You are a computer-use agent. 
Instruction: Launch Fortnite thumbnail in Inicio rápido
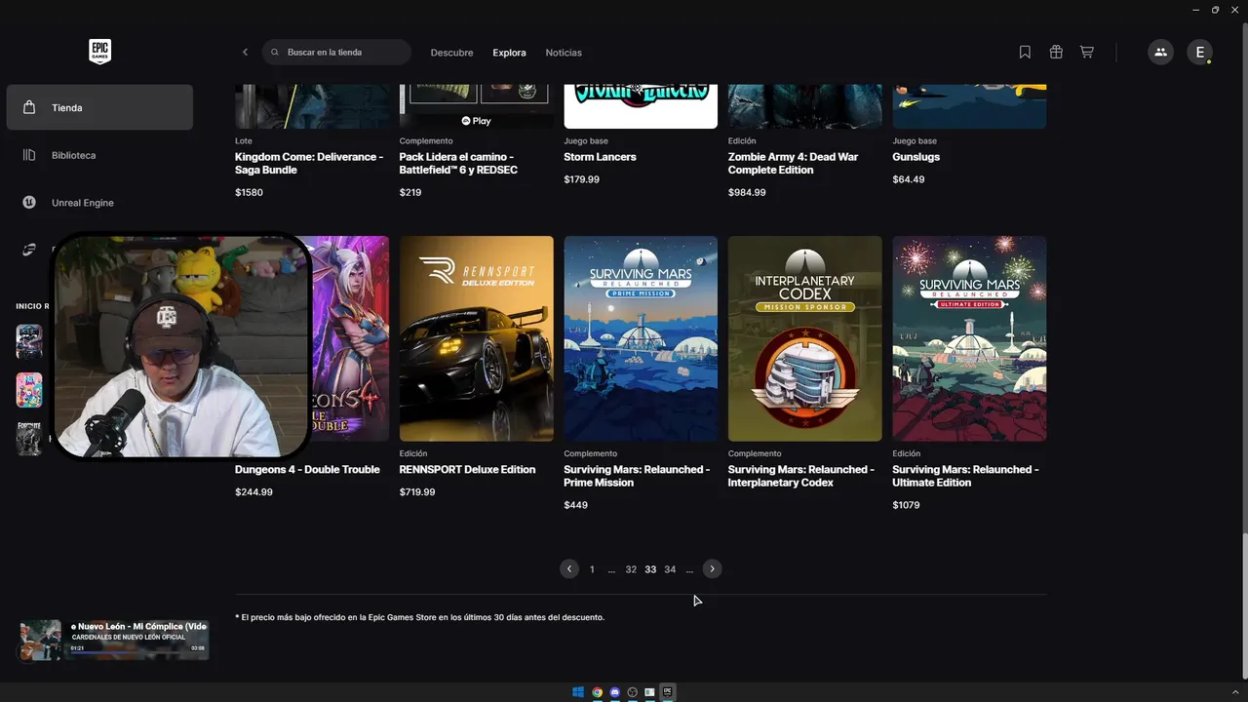pyautogui.click(x=29, y=438)
